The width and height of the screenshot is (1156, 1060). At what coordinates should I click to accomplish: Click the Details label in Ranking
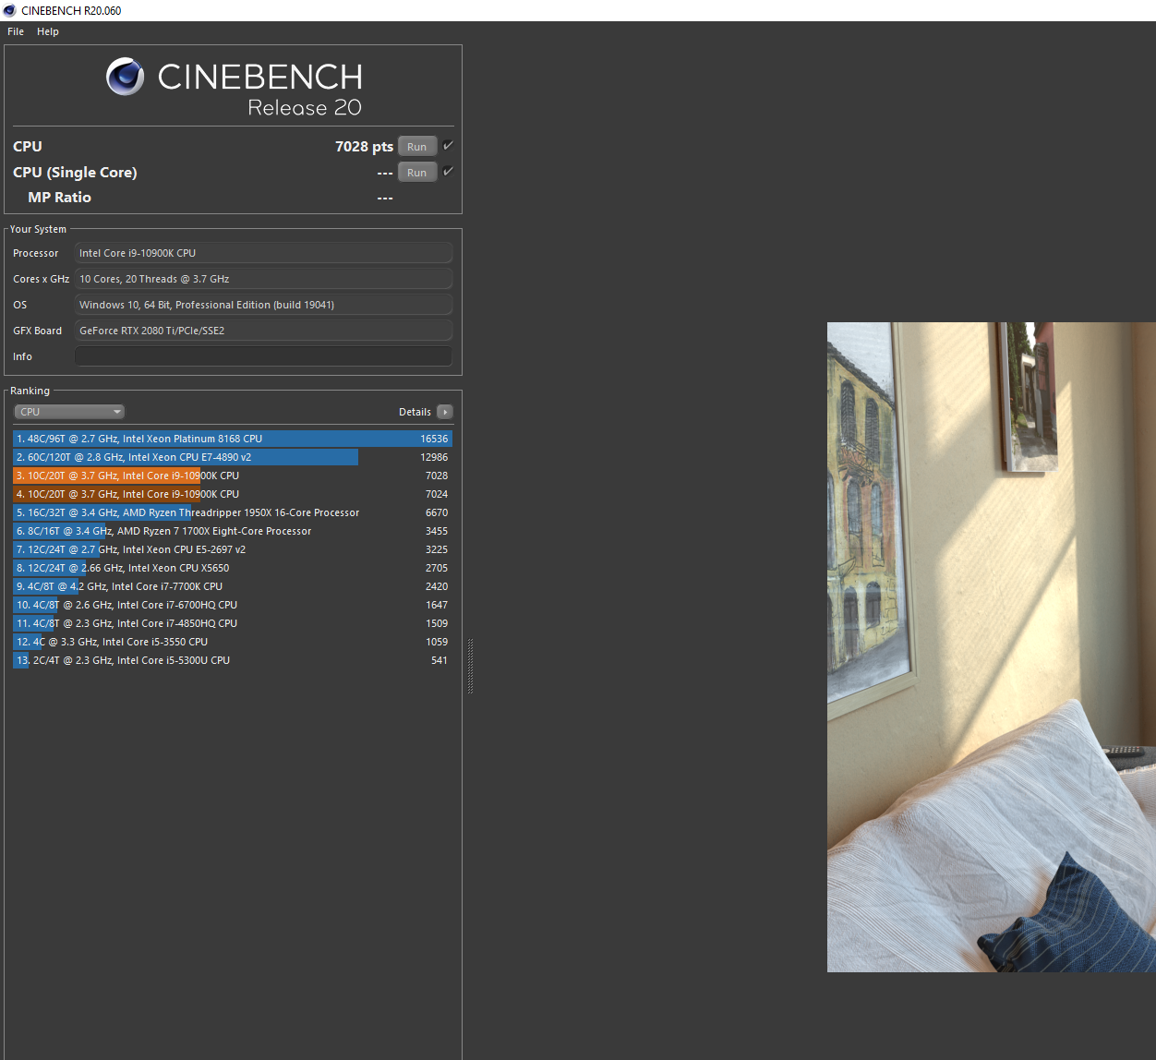[x=415, y=412]
